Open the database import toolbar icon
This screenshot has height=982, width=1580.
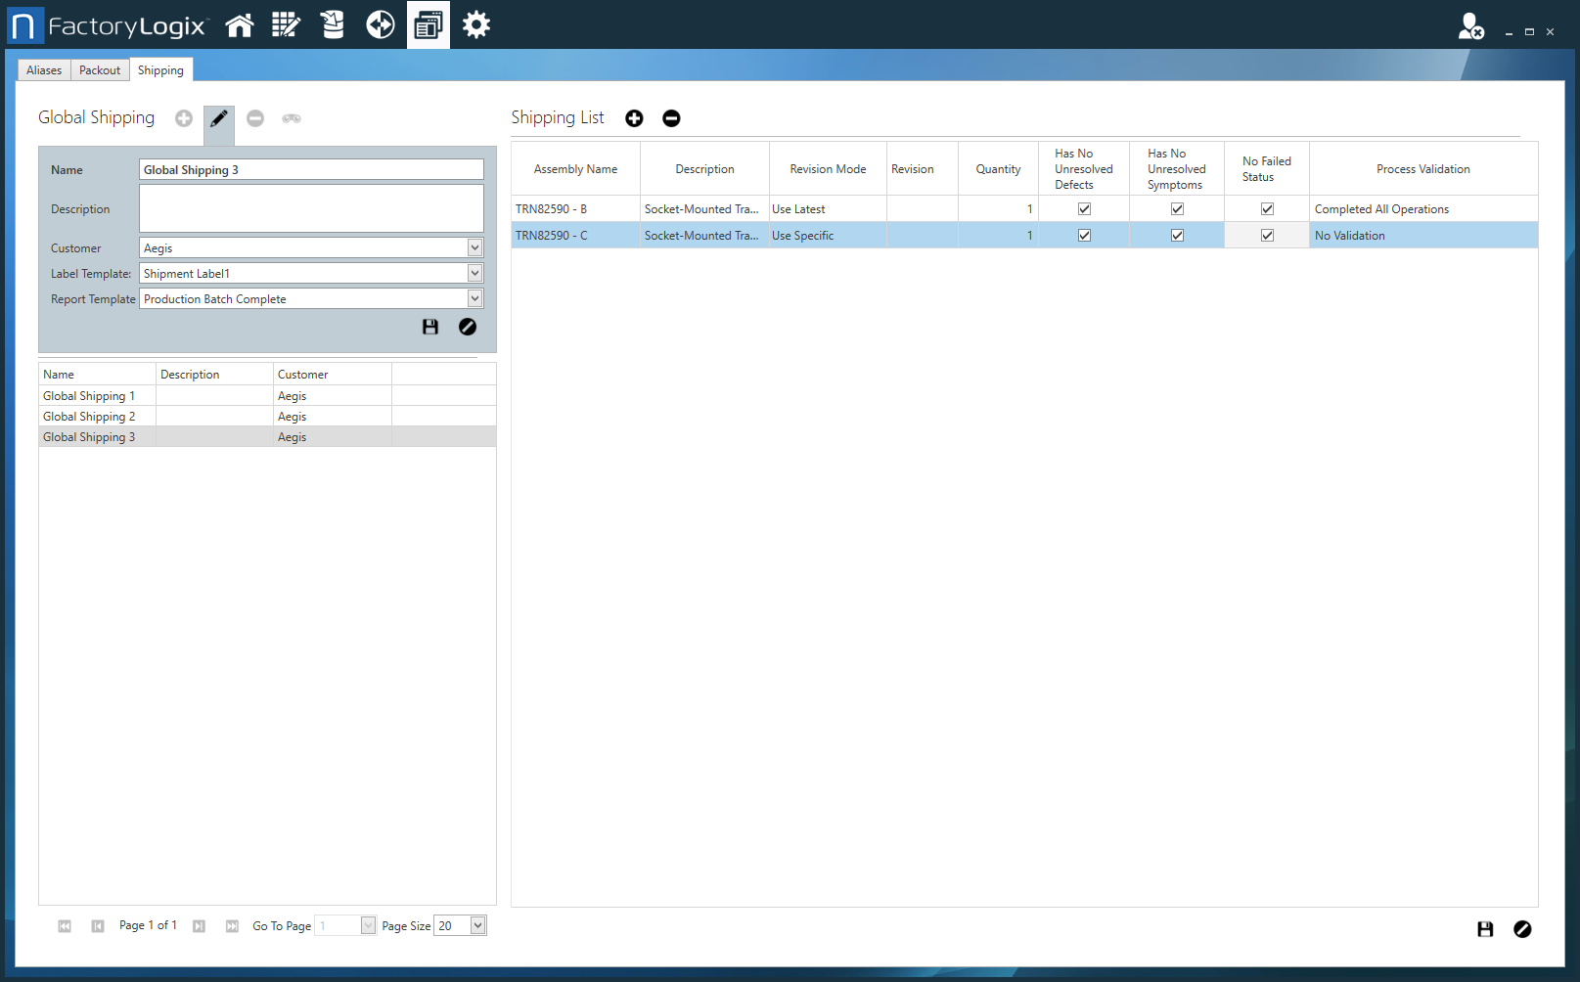tap(333, 23)
